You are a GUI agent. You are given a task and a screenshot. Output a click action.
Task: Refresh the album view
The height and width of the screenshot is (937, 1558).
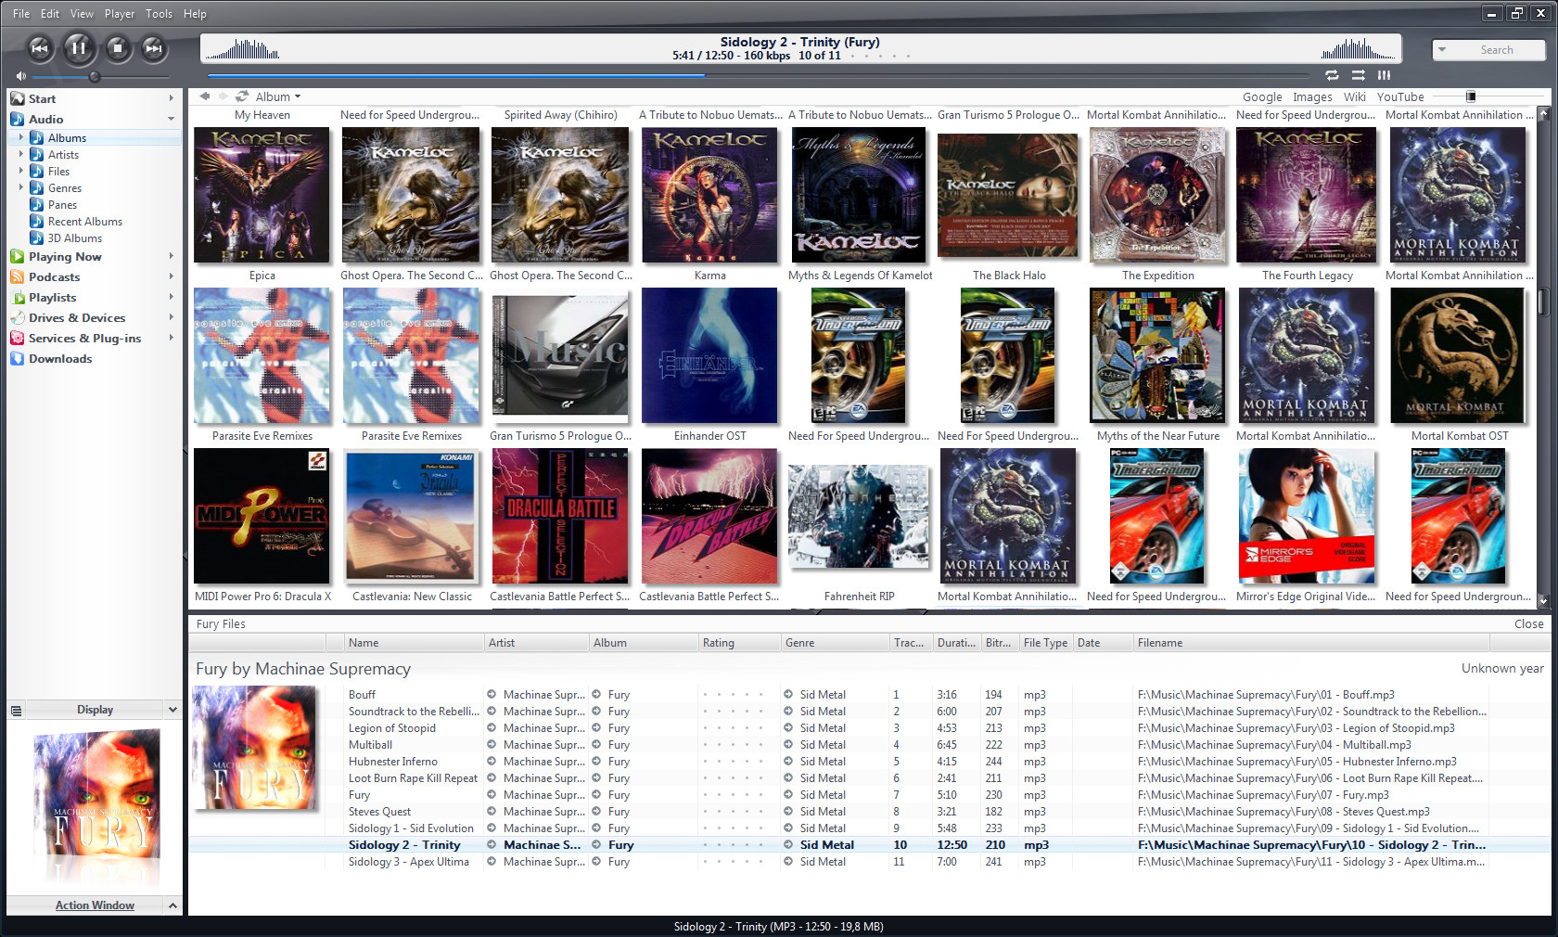click(242, 96)
